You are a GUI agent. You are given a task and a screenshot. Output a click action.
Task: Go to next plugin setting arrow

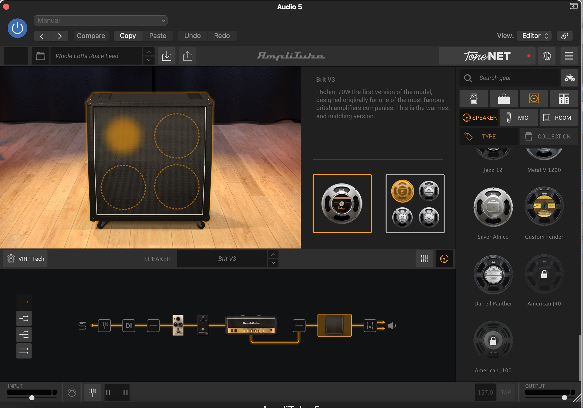click(x=60, y=36)
